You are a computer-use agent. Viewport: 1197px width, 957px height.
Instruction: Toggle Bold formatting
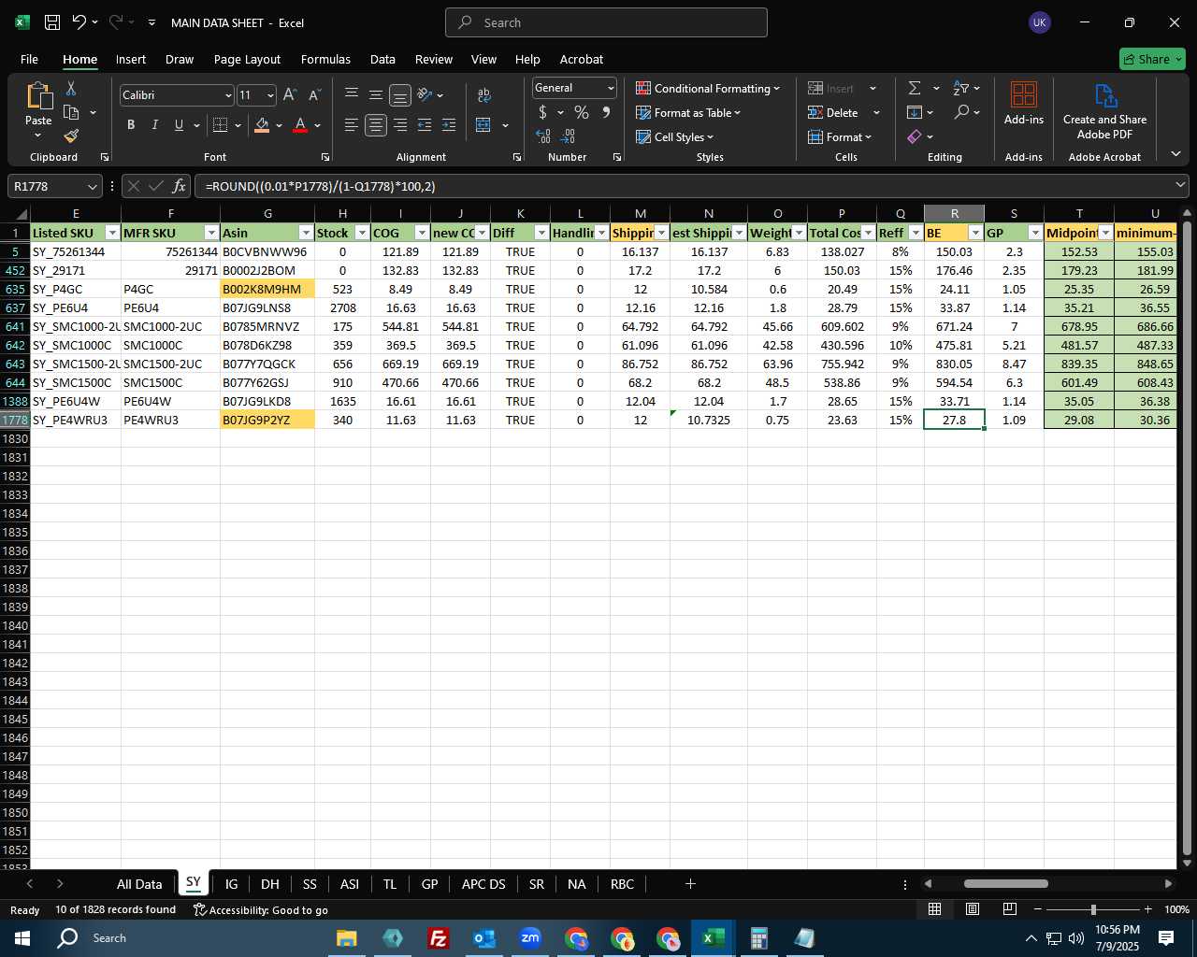(x=131, y=124)
